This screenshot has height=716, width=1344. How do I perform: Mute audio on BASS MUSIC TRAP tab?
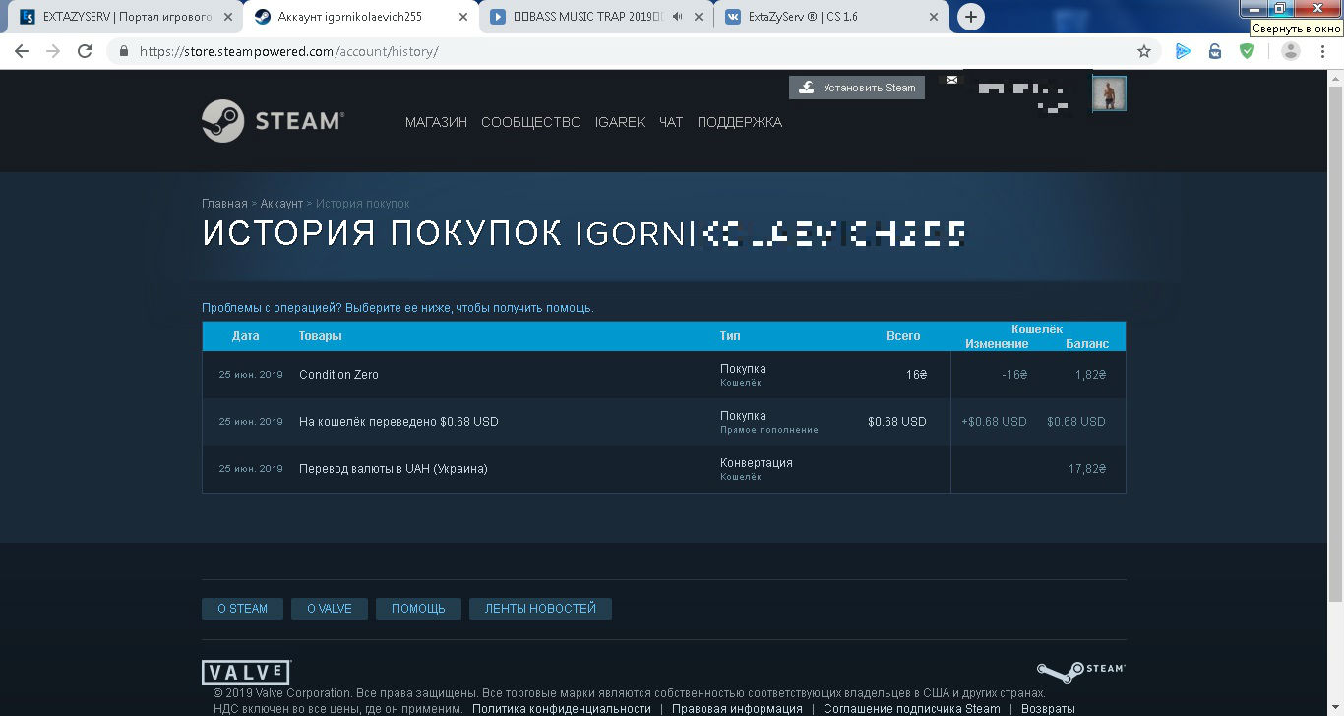pos(677,17)
